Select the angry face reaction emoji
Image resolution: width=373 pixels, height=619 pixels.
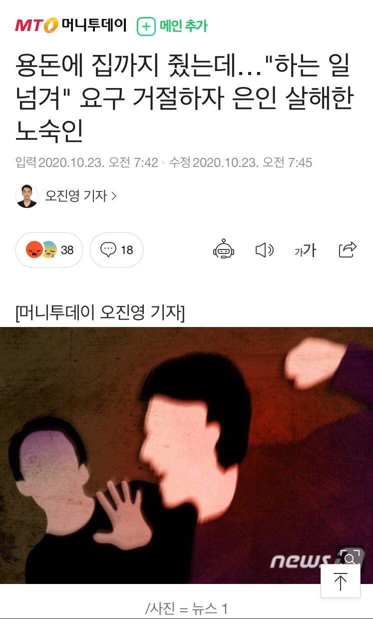(34, 249)
